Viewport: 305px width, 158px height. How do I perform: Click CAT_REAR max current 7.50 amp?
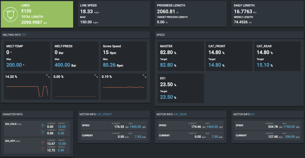point(217,137)
